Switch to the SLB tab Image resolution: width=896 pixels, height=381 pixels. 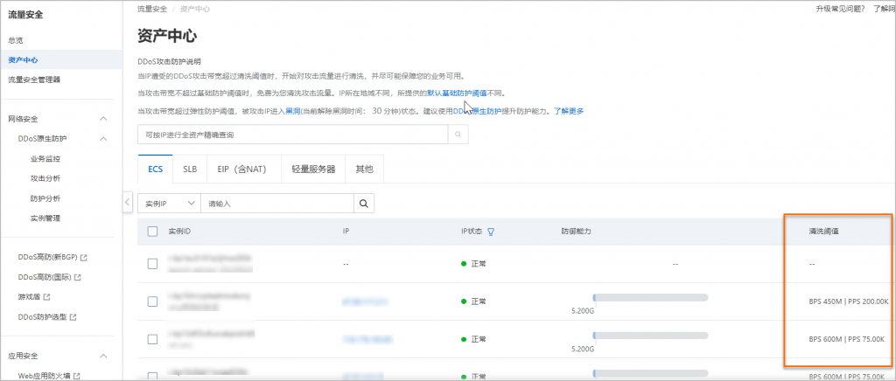[x=190, y=170]
